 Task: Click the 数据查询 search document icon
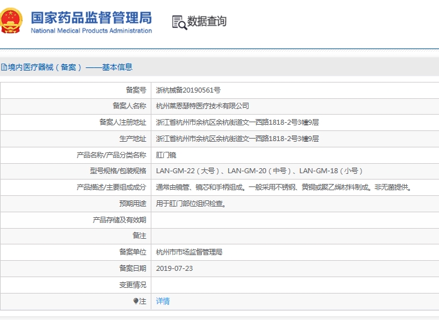tap(180, 23)
